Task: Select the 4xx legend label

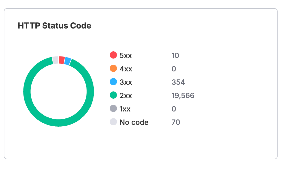Action: [126, 69]
